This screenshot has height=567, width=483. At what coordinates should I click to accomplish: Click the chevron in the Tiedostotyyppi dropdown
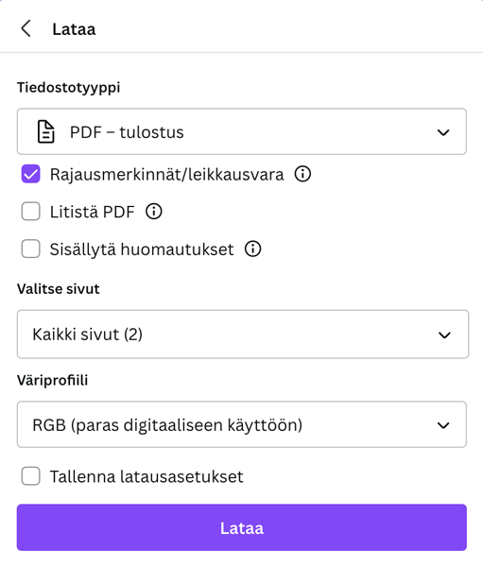(x=443, y=132)
